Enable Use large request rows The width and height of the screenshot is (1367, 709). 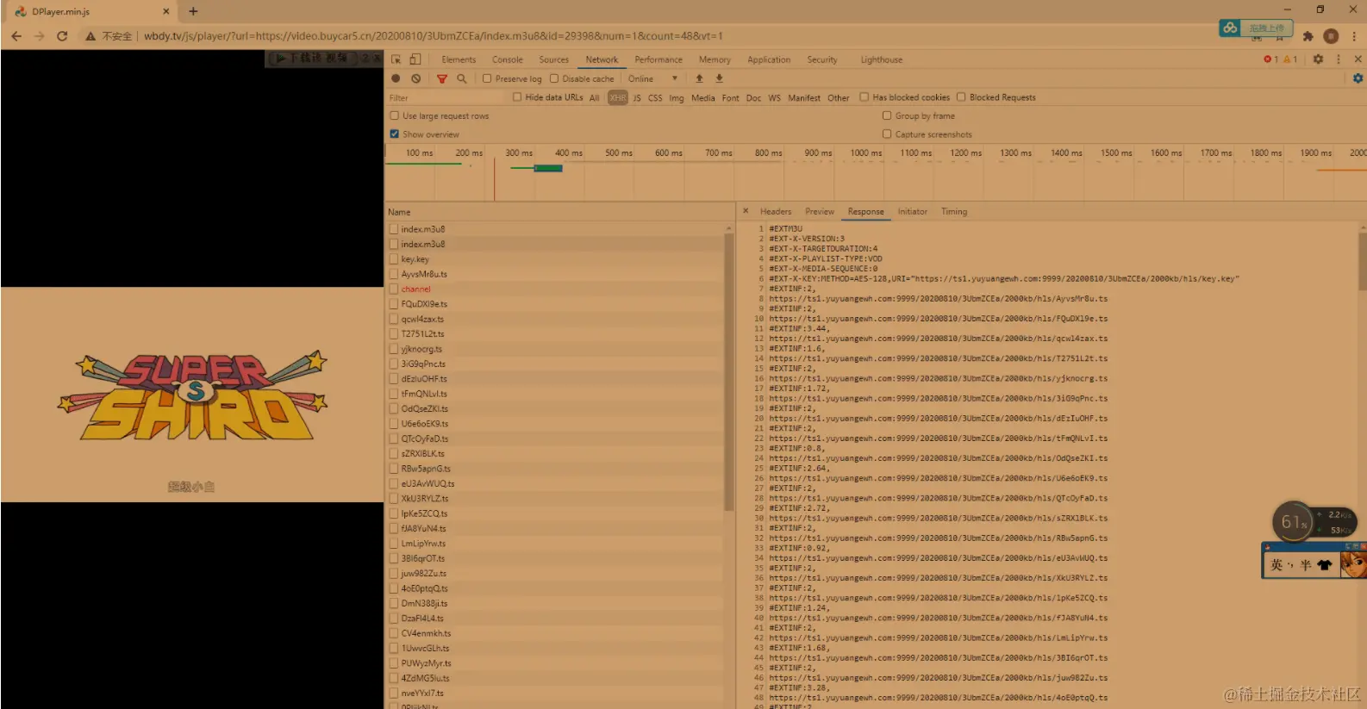[x=395, y=115]
